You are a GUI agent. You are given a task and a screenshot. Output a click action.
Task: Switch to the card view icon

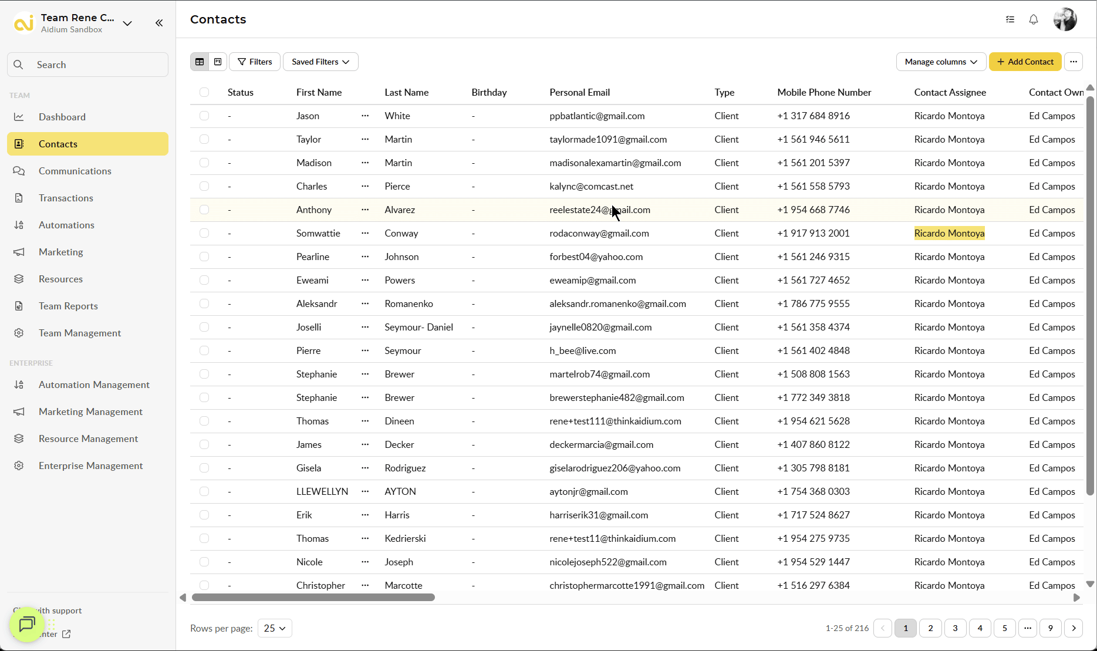coord(218,62)
